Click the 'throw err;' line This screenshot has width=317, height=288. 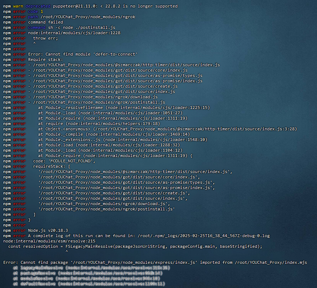(x=46, y=38)
